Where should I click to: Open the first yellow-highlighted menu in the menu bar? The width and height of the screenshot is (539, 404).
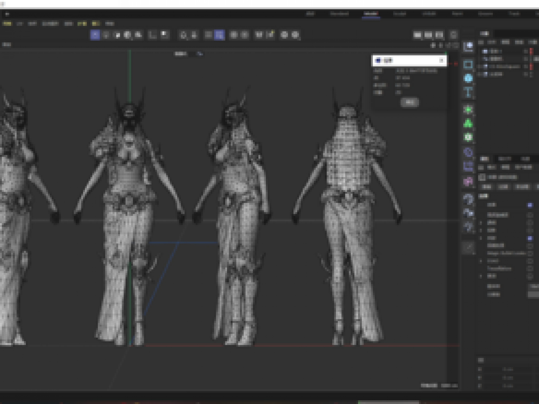[7, 24]
